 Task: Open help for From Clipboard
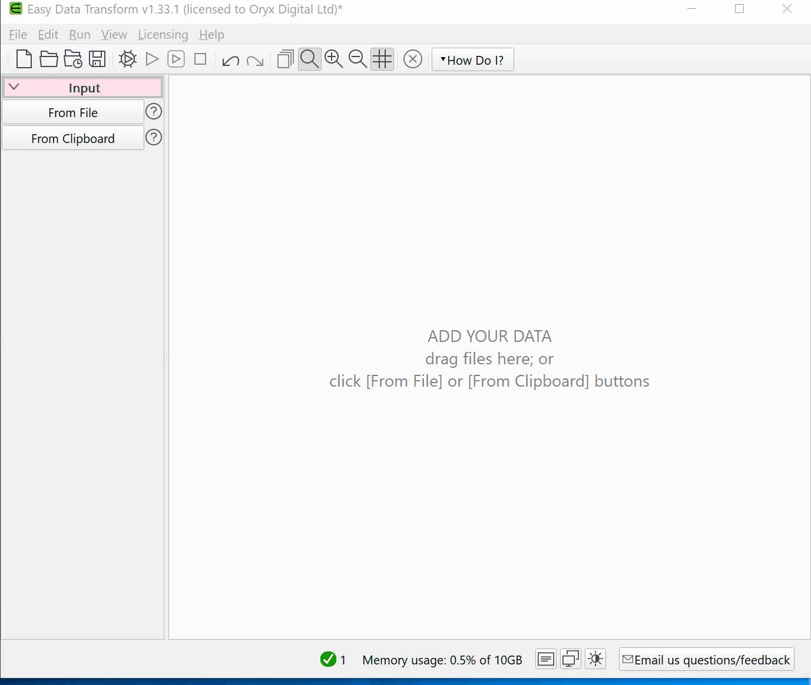pyautogui.click(x=154, y=137)
